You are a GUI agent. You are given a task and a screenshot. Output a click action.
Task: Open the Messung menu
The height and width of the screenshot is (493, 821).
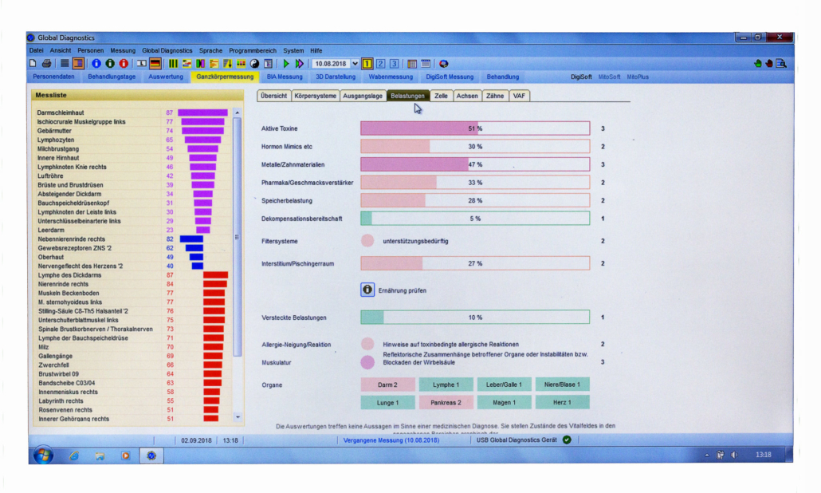(x=123, y=51)
